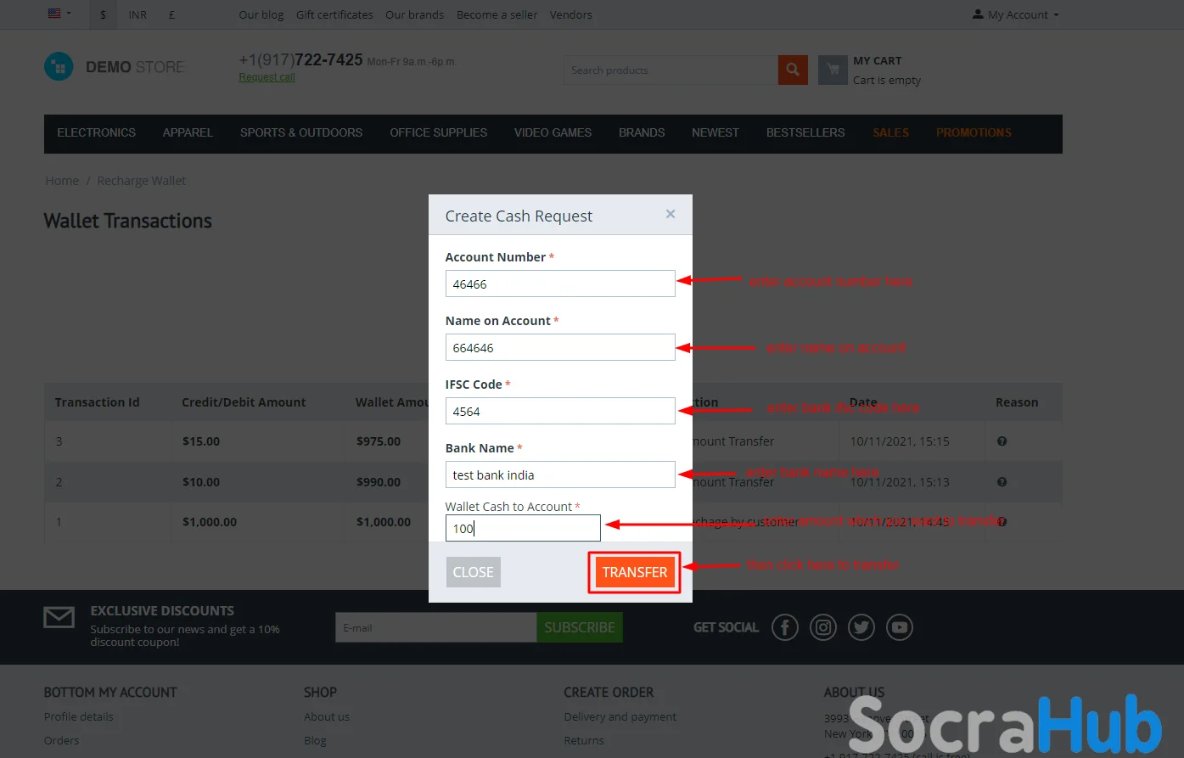This screenshot has width=1184, height=758.
Task: Switch currency to pound sterling
Action: click(x=171, y=14)
